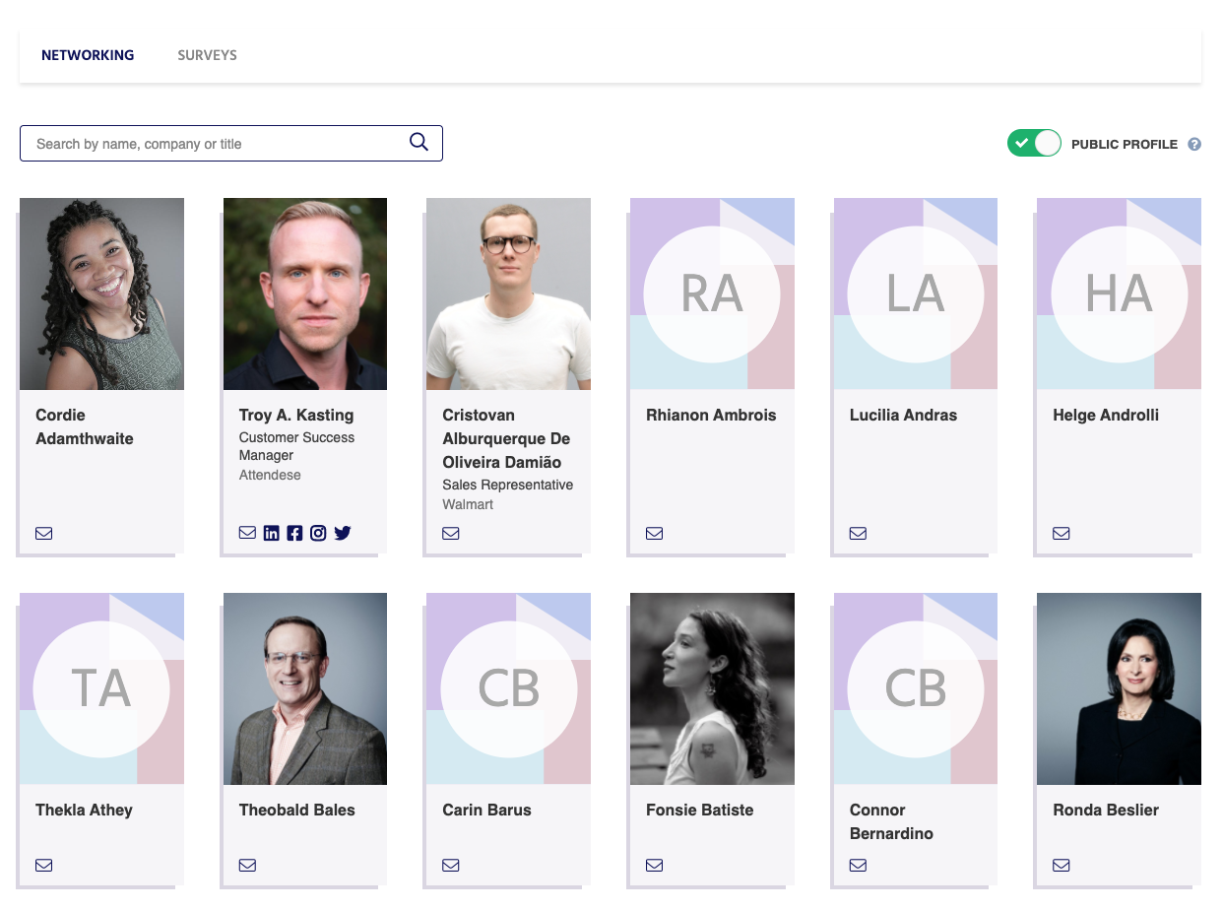
Task: Email Ronda Beslier using her mail icon
Action: coord(1061,865)
